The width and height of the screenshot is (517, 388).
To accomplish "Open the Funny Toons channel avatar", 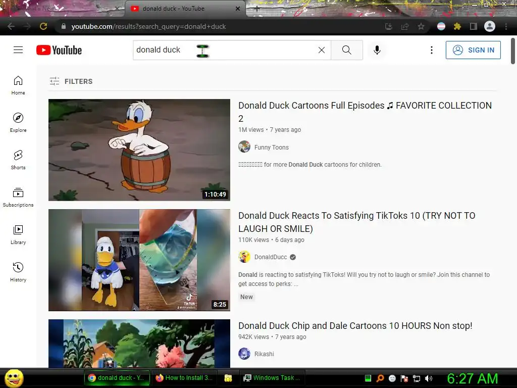I will (244, 147).
